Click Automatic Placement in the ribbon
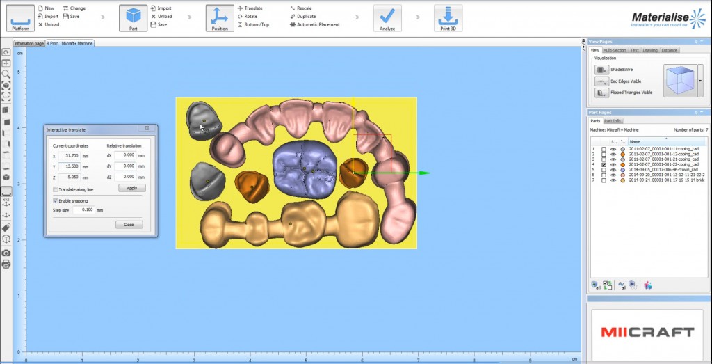The height and width of the screenshot is (364, 712). pyautogui.click(x=318, y=24)
